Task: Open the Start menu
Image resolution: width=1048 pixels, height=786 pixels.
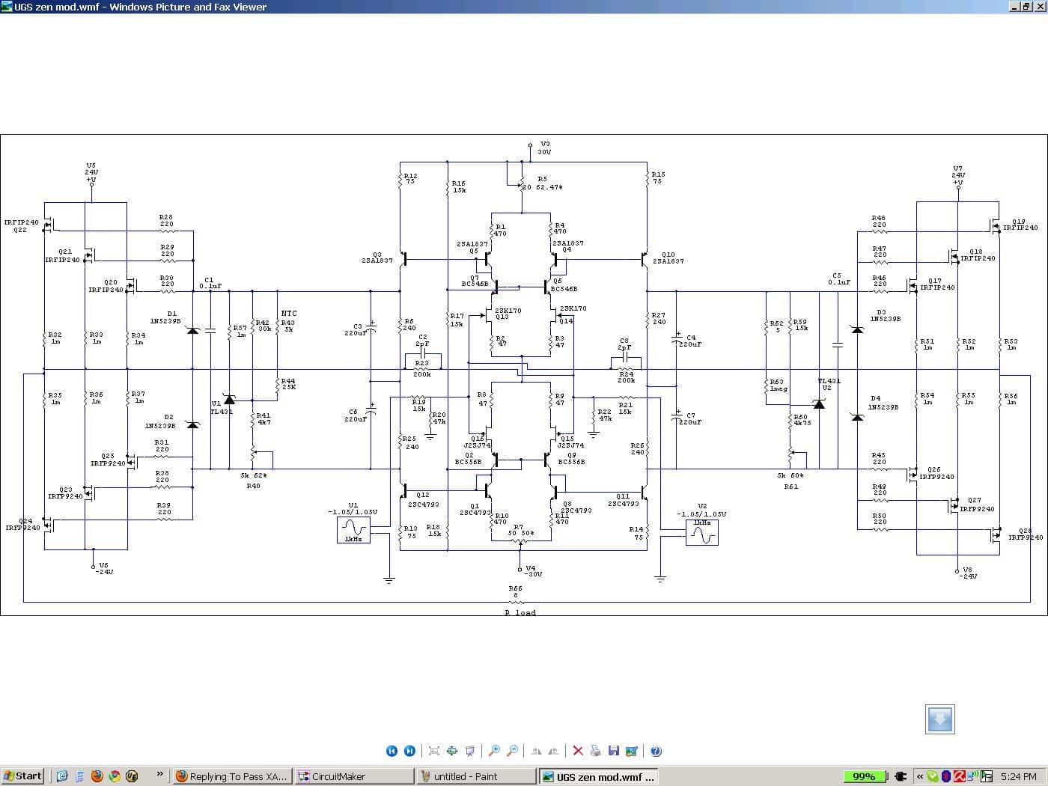Action: point(22,776)
